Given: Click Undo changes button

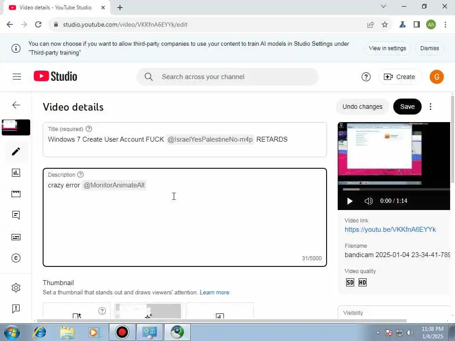Looking at the screenshot, I should tap(363, 107).
